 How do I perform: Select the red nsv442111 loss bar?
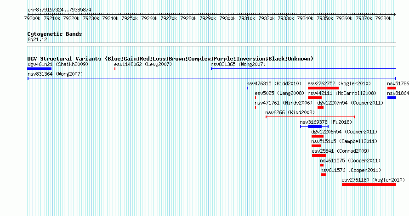coord(315,98)
